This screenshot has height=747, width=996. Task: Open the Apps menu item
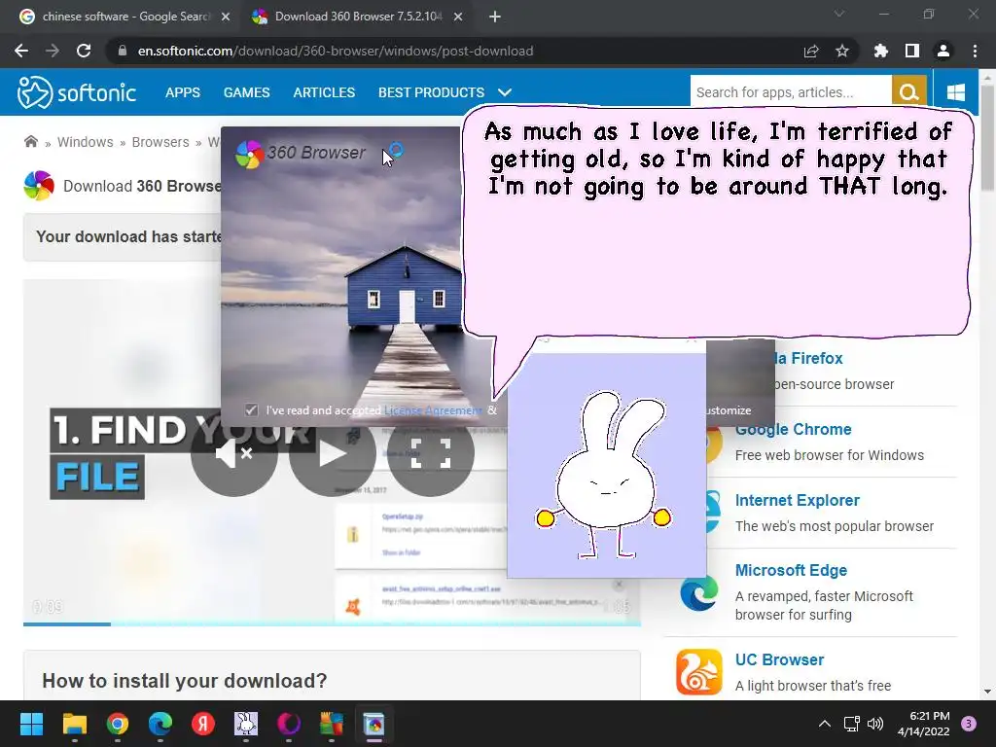(183, 92)
